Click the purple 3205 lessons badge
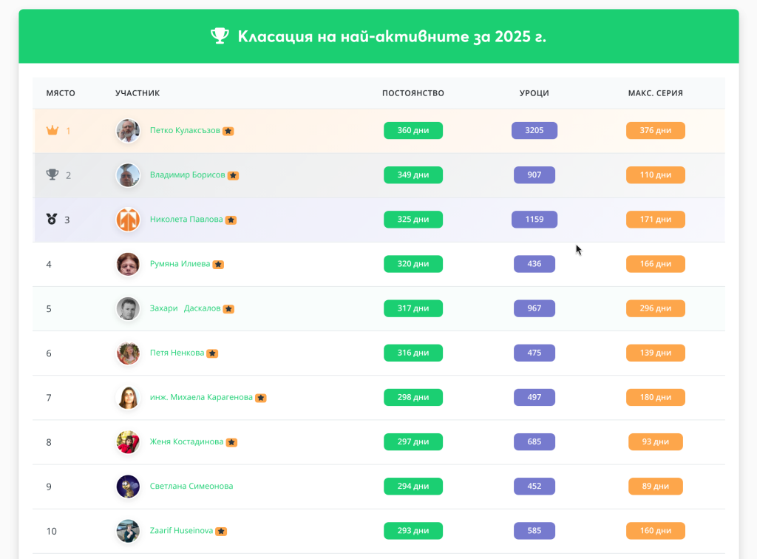 [534, 131]
